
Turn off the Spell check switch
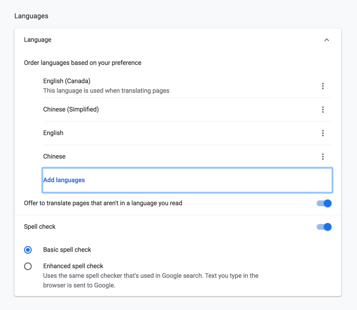coord(324,227)
